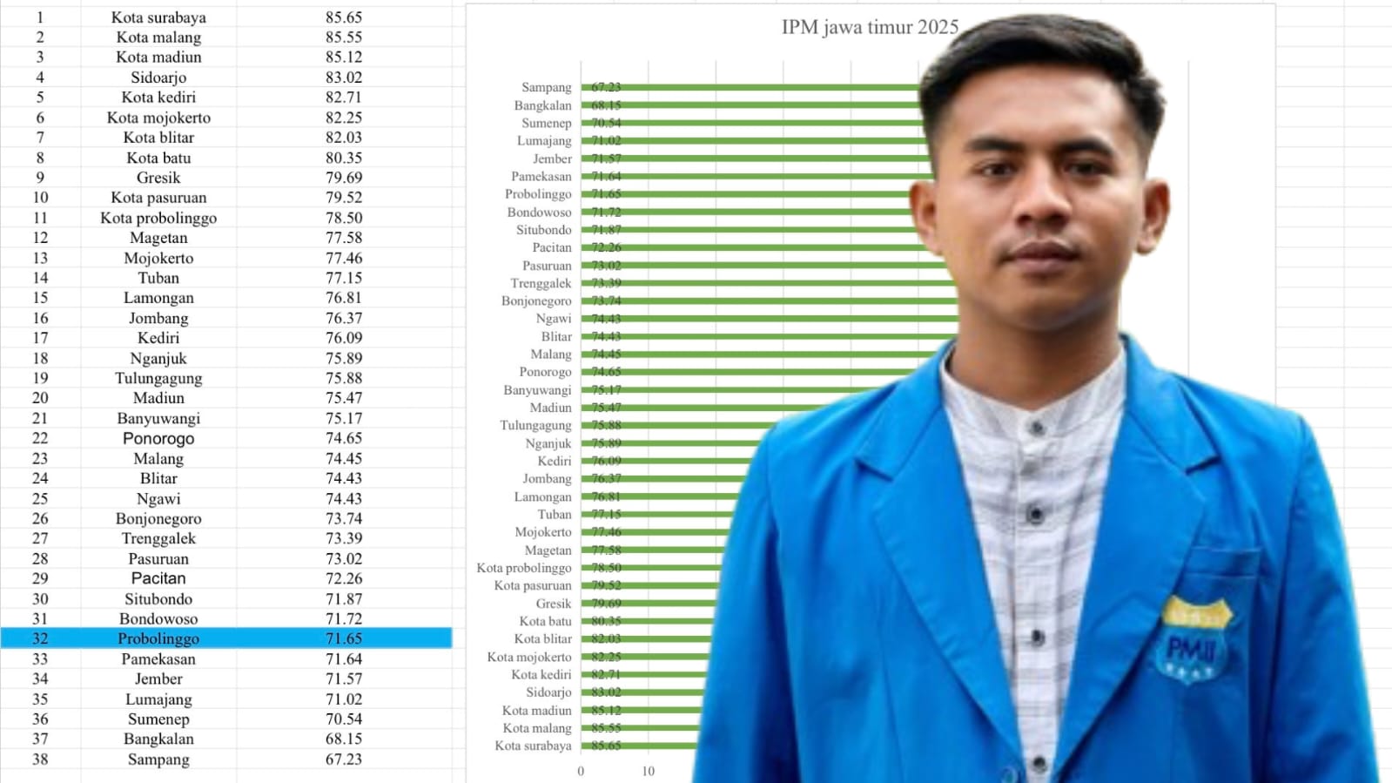Click the Banyuwangi name cell in the table
Viewport: 1392px width, 783px height.
(x=158, y=418)
